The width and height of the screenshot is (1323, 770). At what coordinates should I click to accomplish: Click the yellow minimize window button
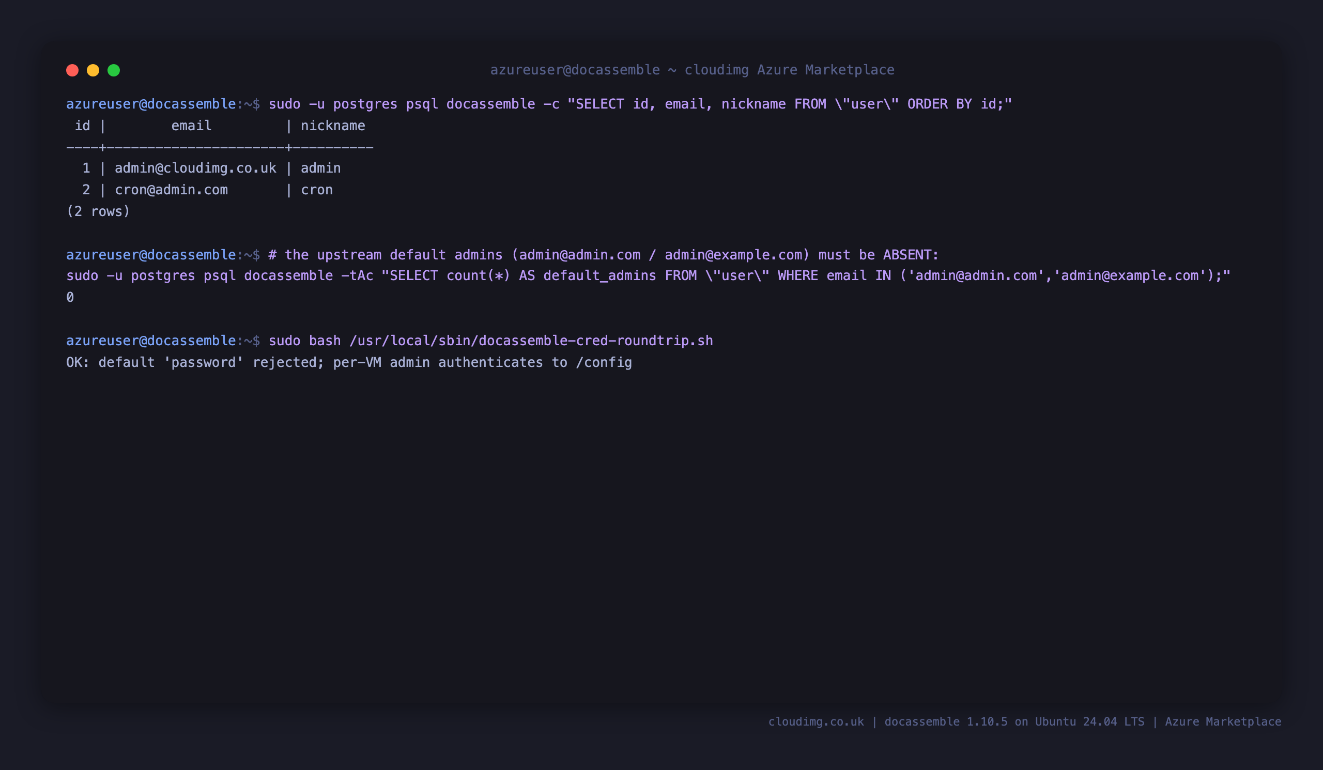pyautogui.click(x=93, y=70)
